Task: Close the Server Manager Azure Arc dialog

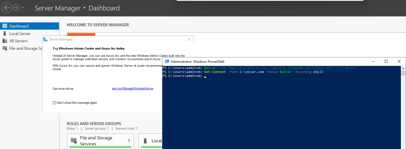Action: pos(189,39)
